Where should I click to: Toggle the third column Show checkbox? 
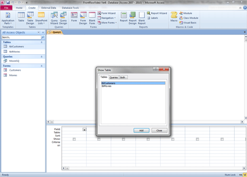123,139
